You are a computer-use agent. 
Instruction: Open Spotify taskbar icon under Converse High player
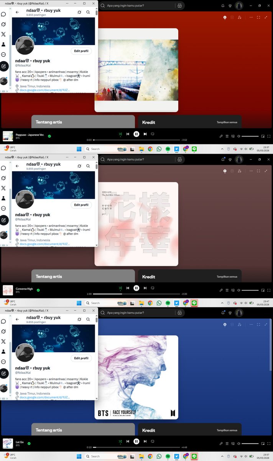click(168, 303)
